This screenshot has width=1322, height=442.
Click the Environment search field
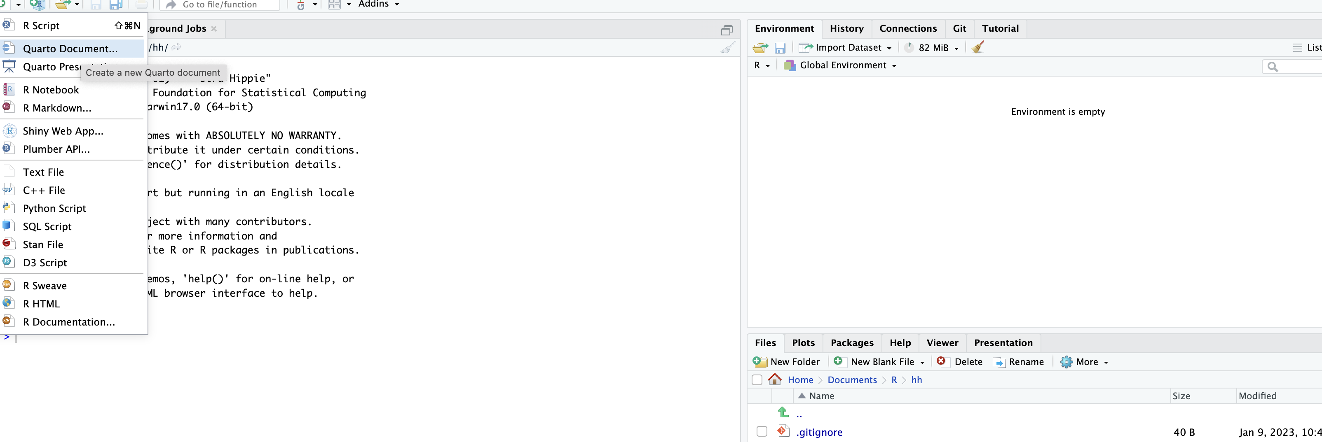pos(1292,67)
